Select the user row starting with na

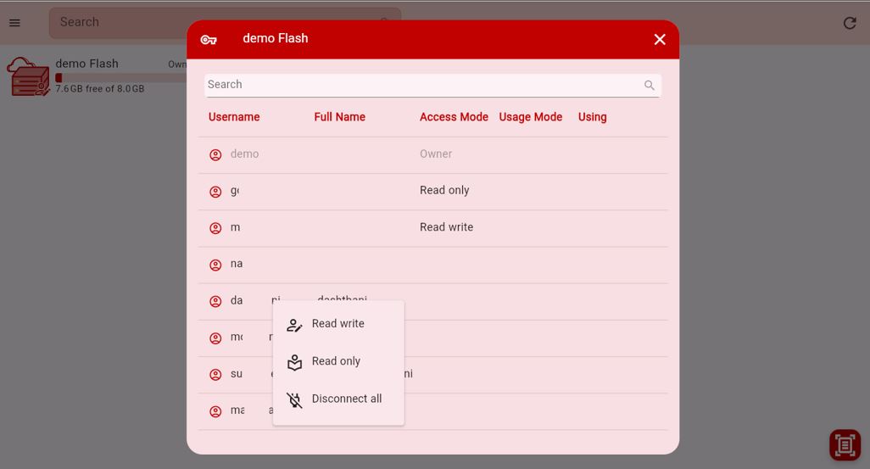click(237, 264)
